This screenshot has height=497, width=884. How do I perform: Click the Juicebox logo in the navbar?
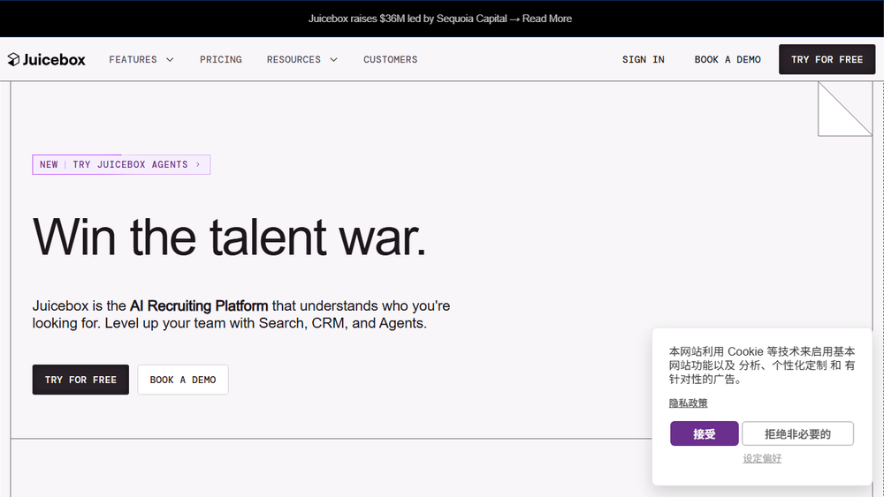46,59
